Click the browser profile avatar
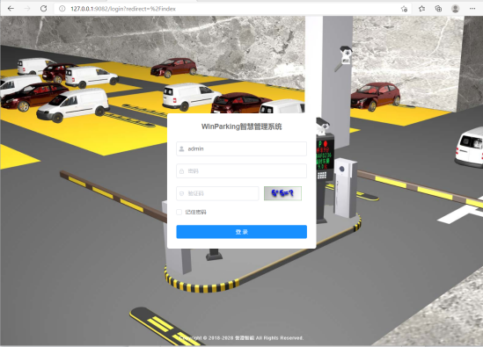The width and height of the screenshot is (483, 347). [455, 9]
